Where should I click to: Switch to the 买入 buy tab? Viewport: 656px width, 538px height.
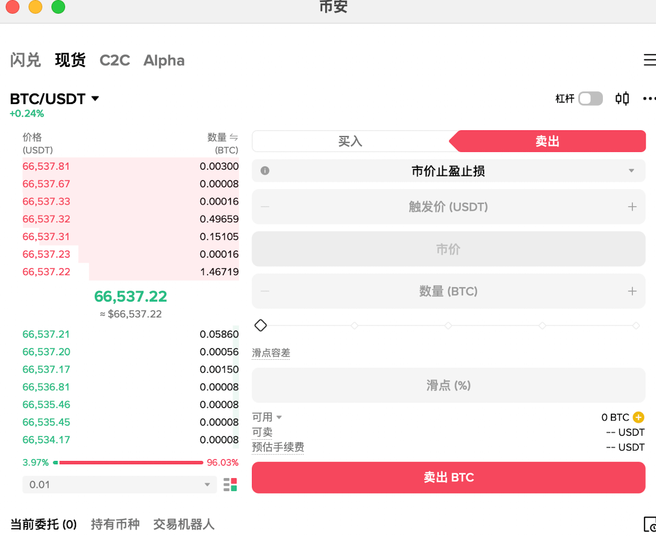pos(350,141)
